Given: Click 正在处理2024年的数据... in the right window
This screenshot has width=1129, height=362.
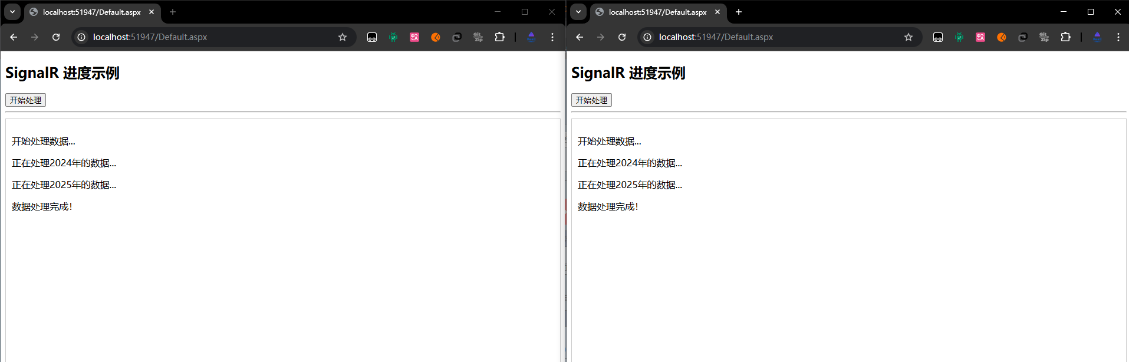Looking at the screenshot, I should [x=630, y=163].
